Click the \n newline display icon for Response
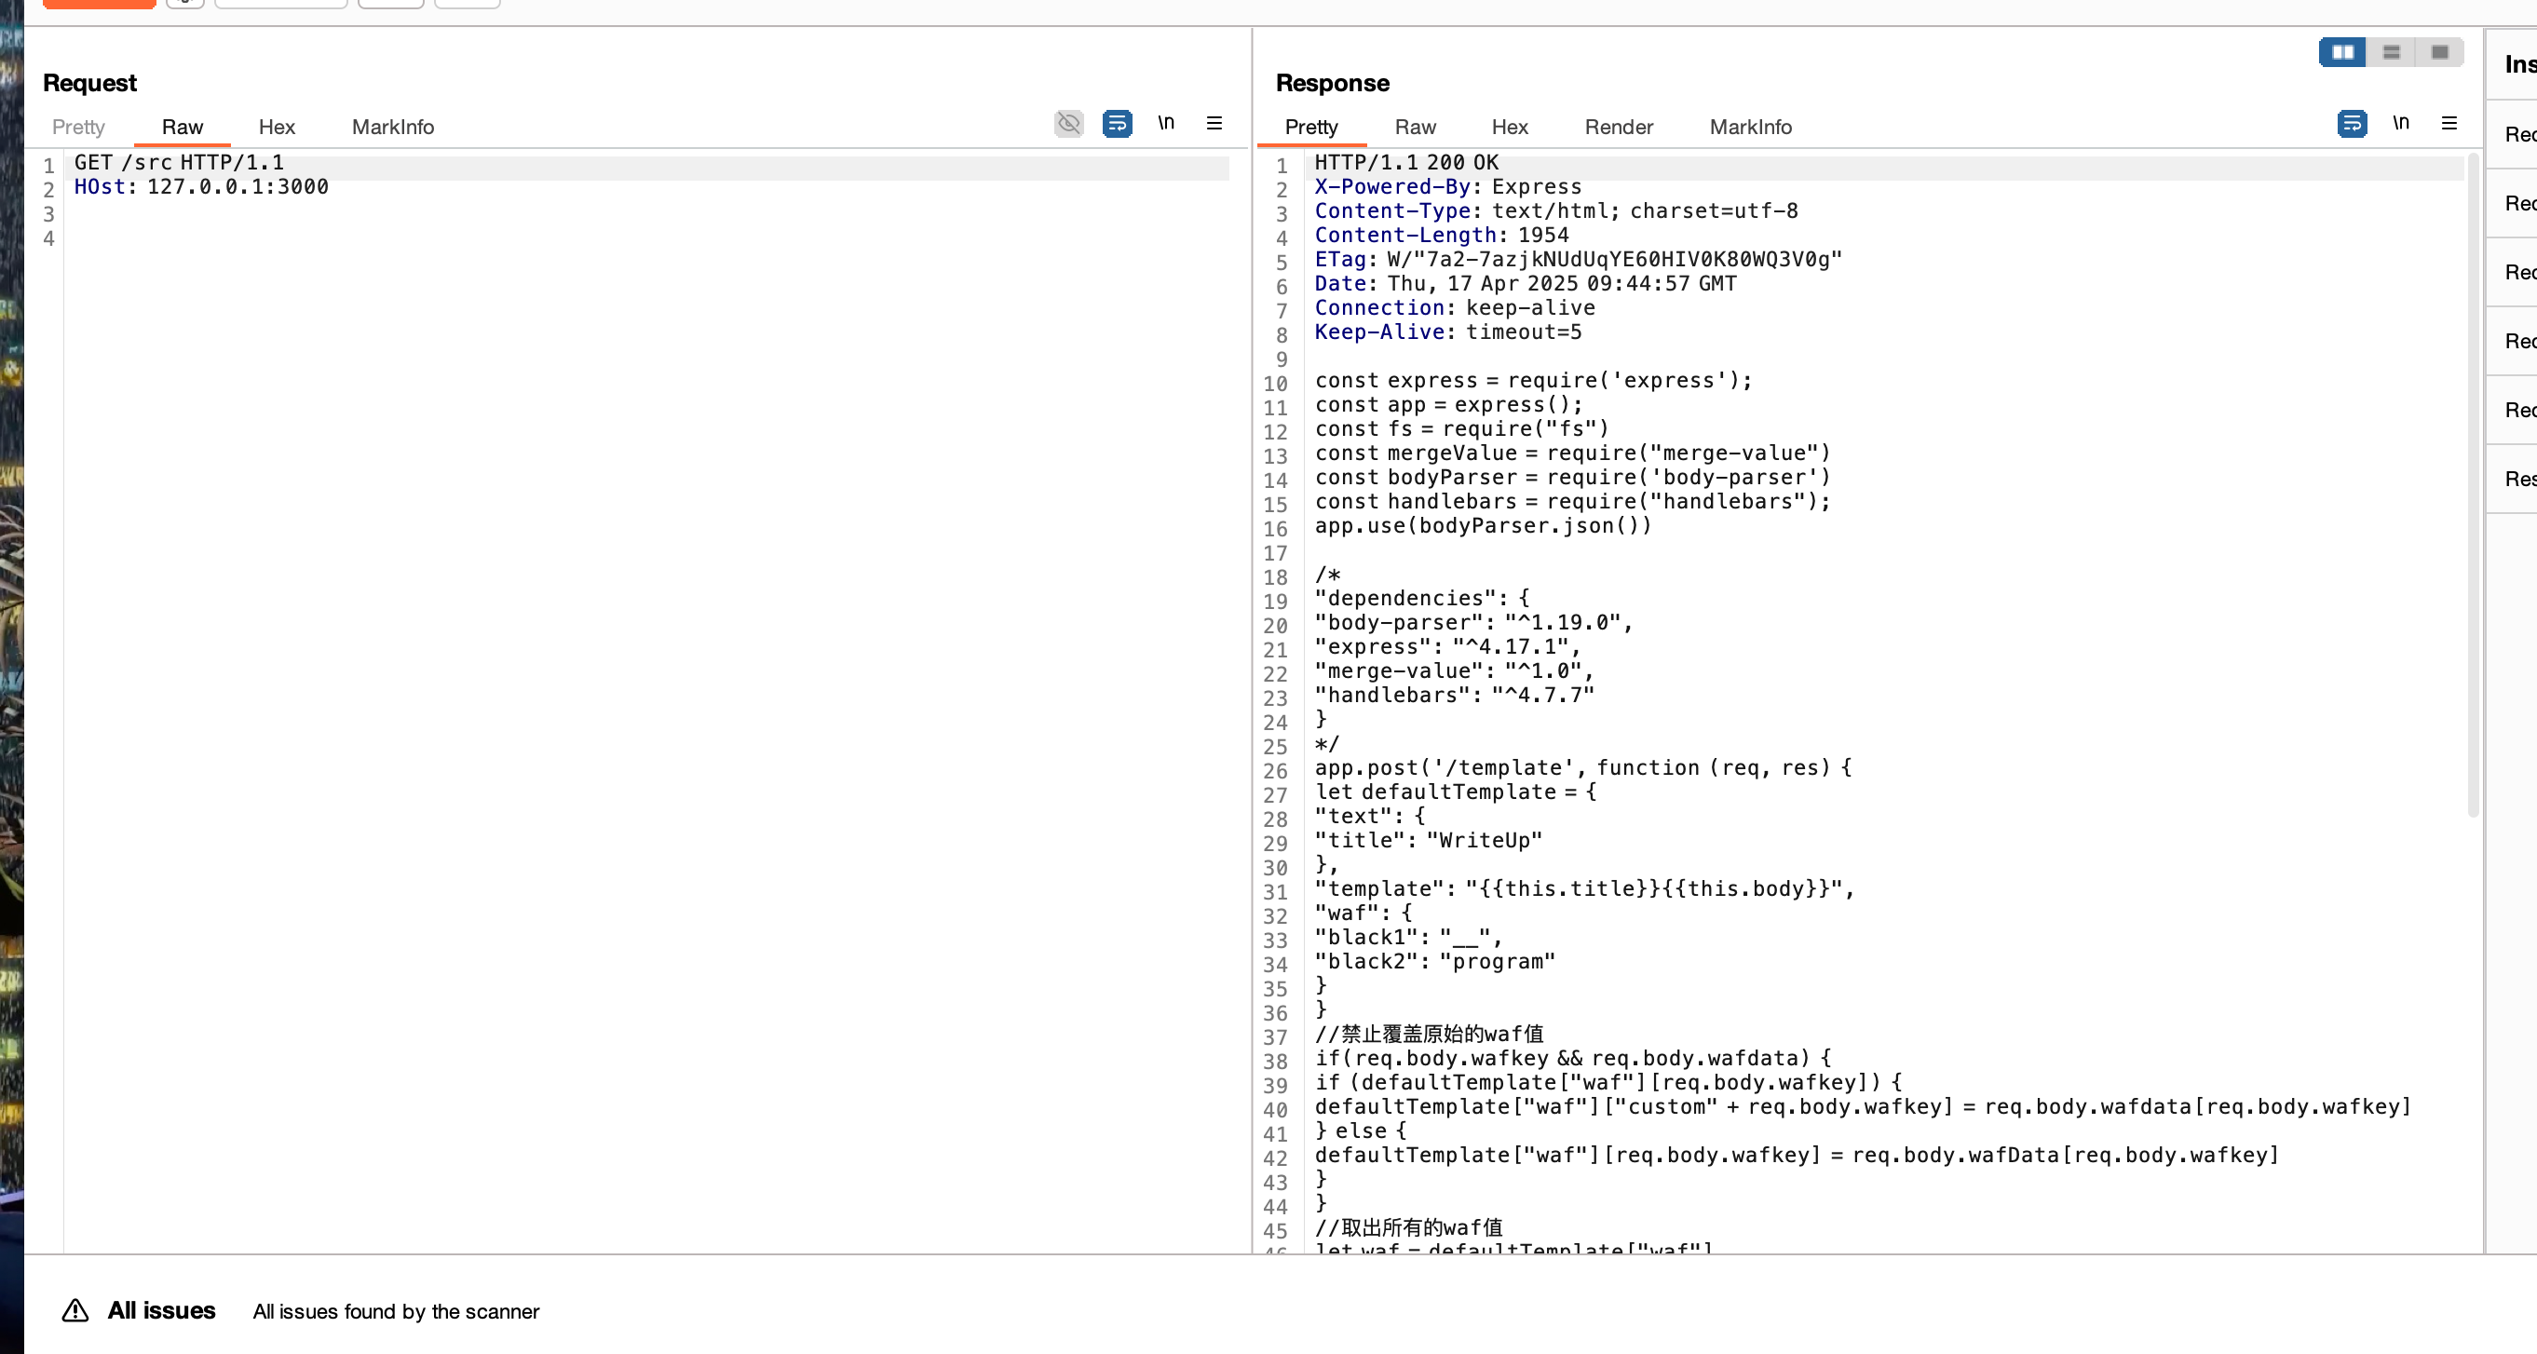Screen dimensions: 2537x1354 point(2402,123)
